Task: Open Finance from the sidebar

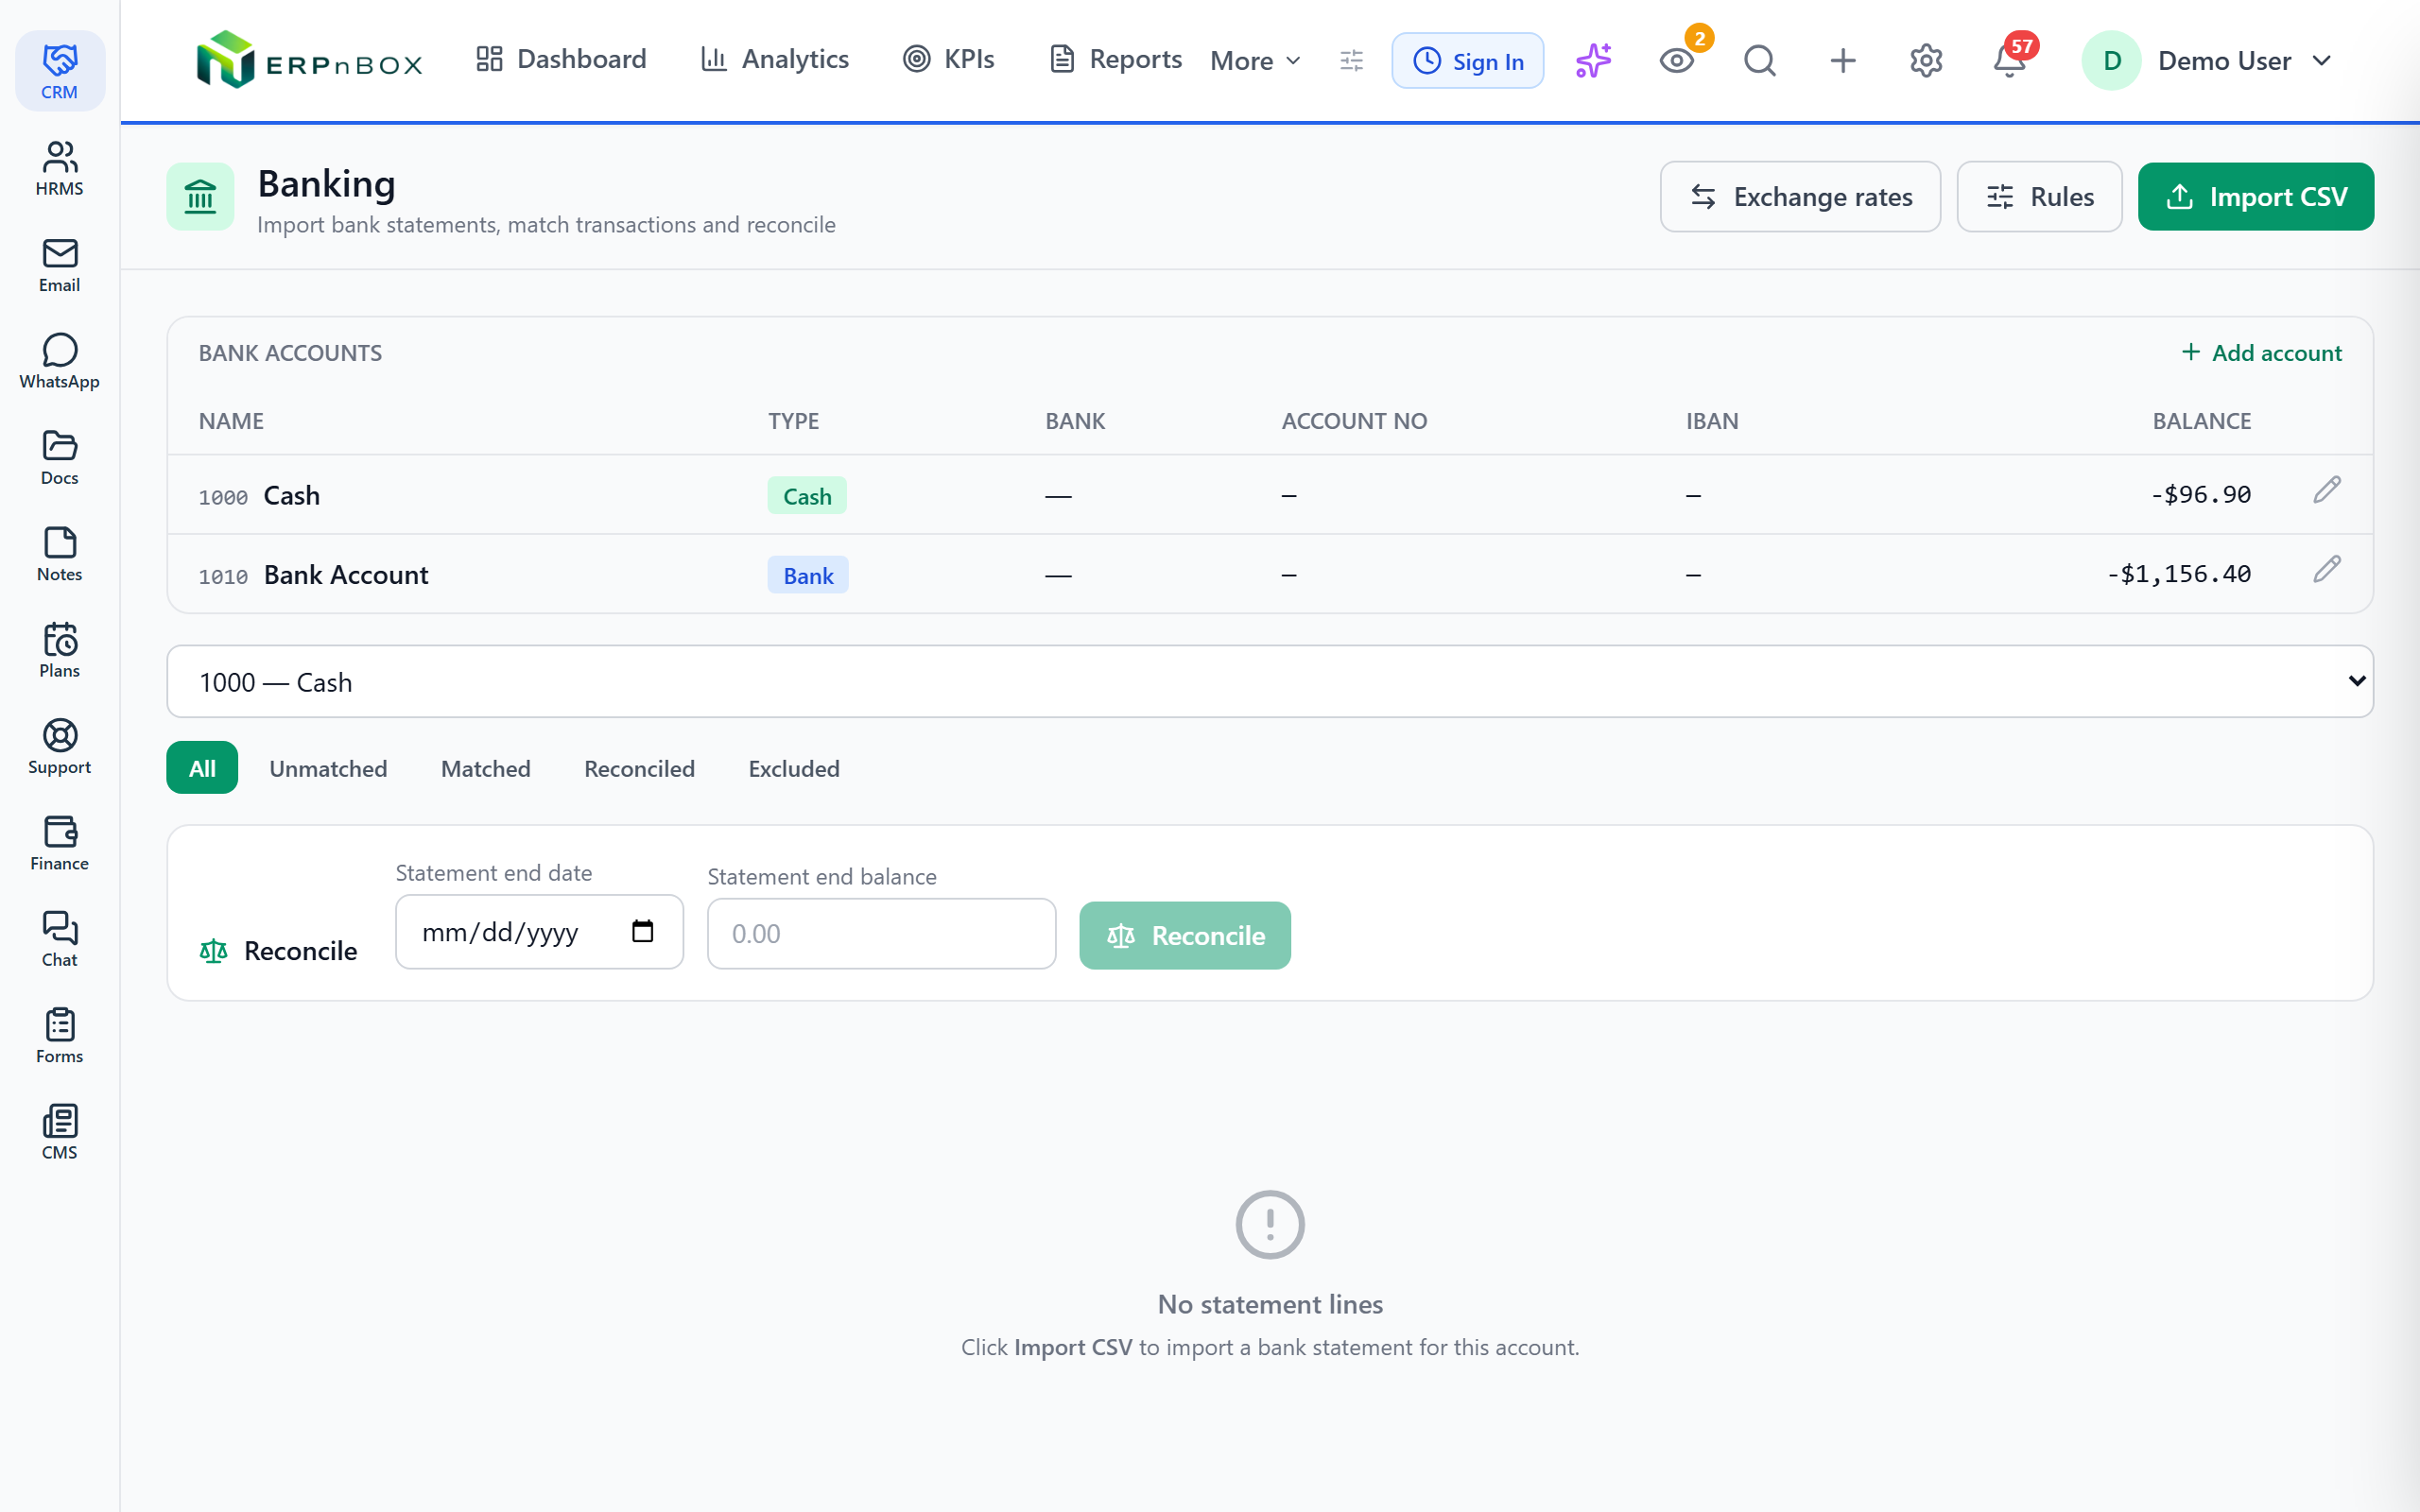Action: 60,843
